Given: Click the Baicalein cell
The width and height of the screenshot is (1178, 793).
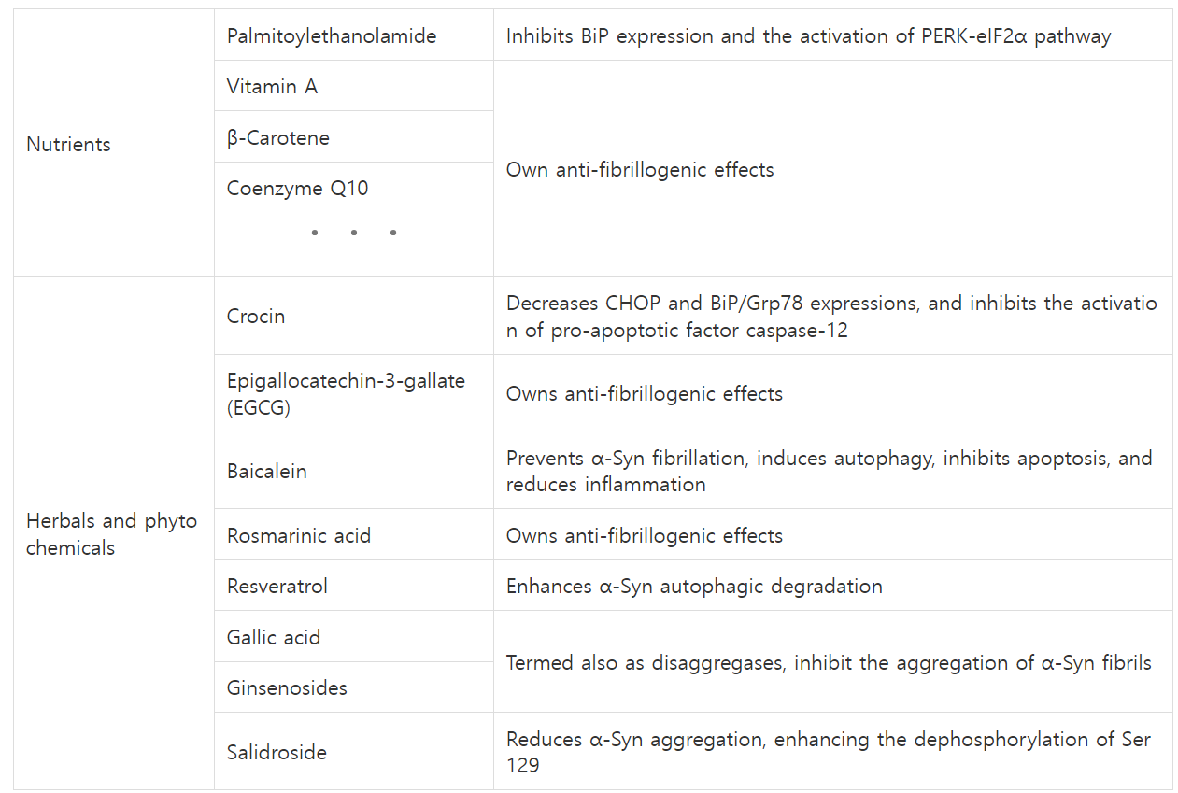Looking at the screenshot, I should [x=266, y=472].
